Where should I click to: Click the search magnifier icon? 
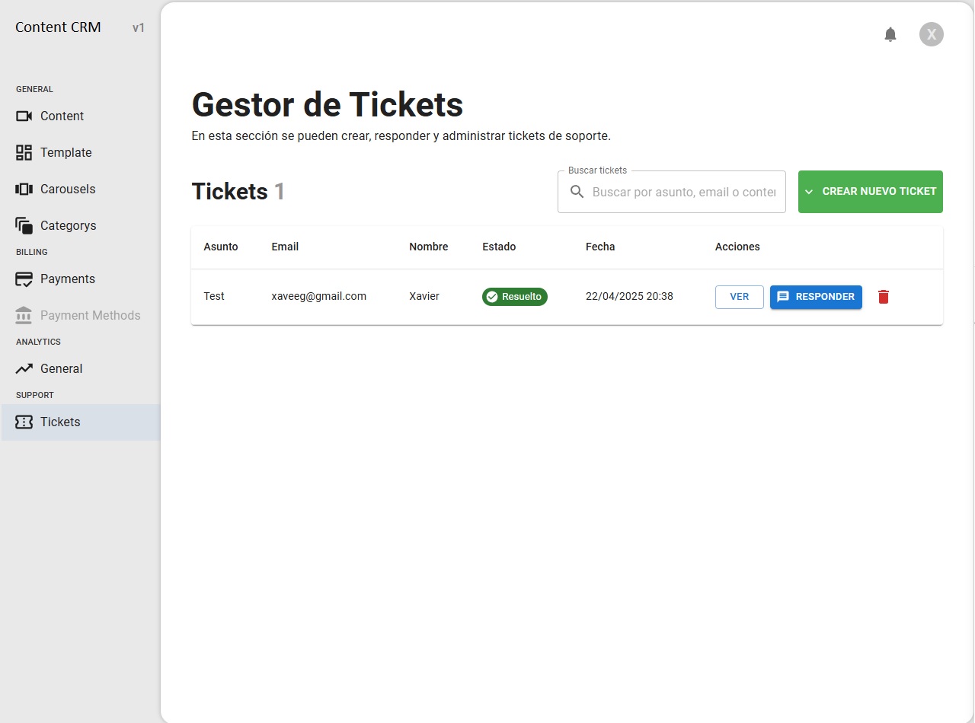click(577, 192)
